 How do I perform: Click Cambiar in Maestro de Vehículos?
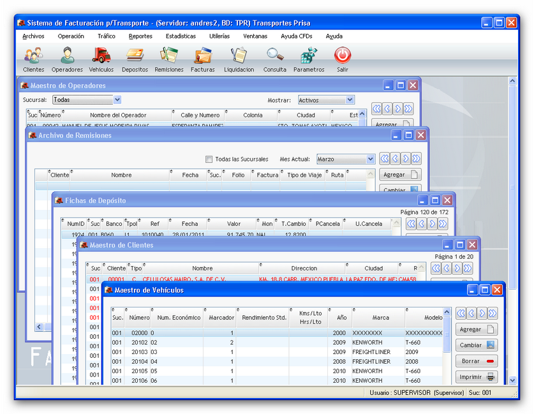(x=477, y=345)
